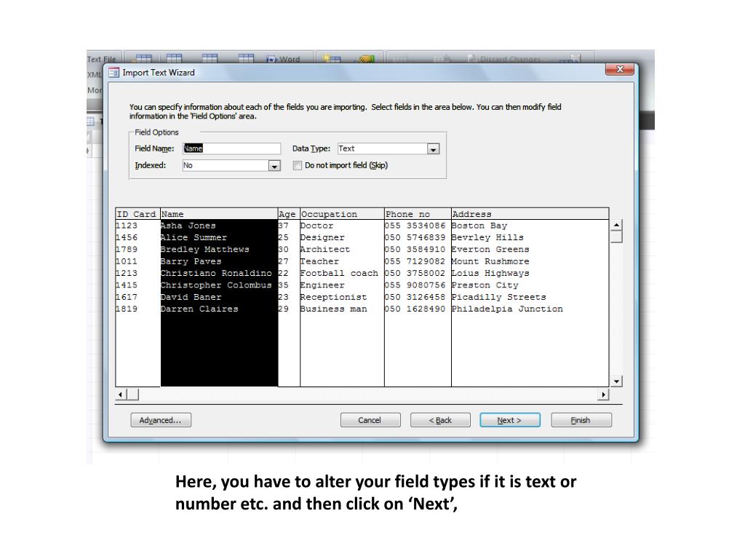Image resolution: width=745 pixels, height=559 pixels.
Task: Click the phone number '050 1628490'
Action: [x=415, y=309]
